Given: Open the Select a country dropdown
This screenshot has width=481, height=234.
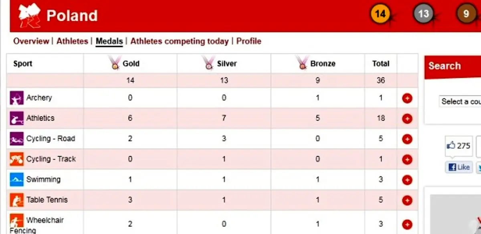Looking at the screenshot, I should (x=460, y=102).
